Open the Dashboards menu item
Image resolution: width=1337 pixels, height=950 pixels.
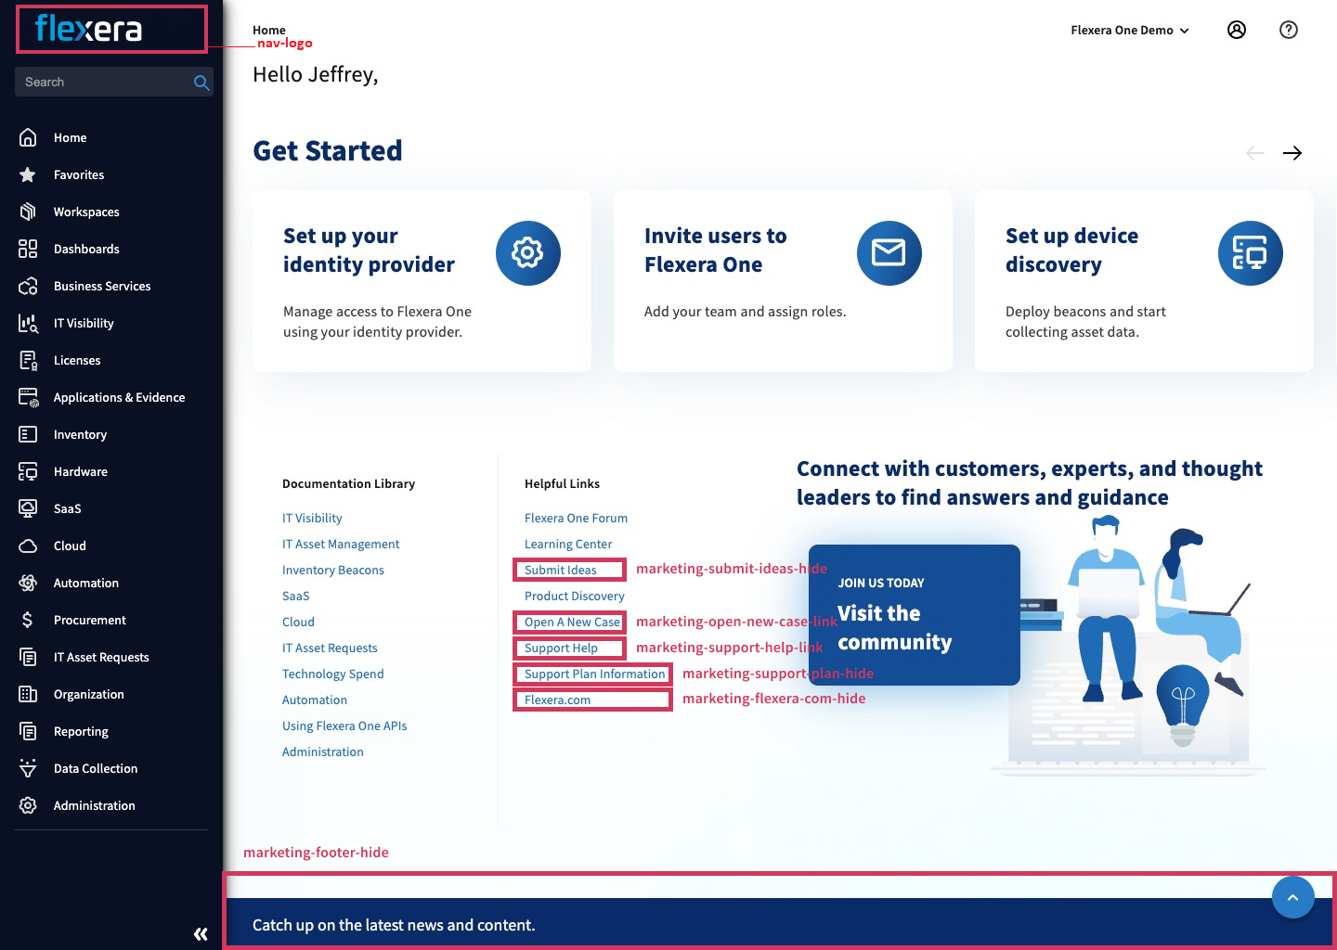point(86,249)
